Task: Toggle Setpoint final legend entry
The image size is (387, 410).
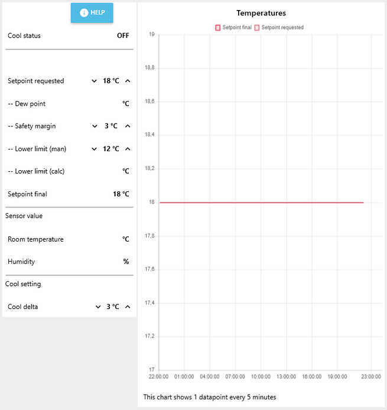Action: [x=233, y=27]
